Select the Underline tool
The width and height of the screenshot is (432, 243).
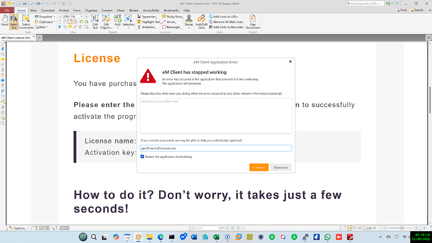tap(147, 27)
